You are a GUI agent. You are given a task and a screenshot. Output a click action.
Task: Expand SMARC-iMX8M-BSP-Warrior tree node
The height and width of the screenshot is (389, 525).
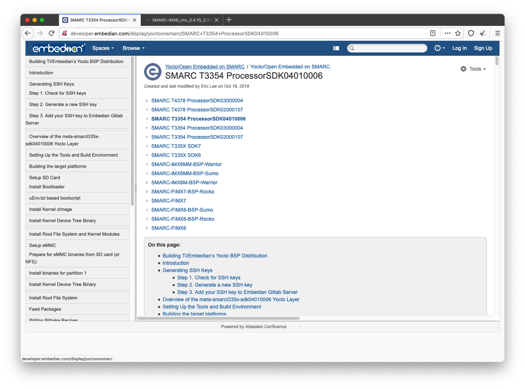[x=147, y=182]
